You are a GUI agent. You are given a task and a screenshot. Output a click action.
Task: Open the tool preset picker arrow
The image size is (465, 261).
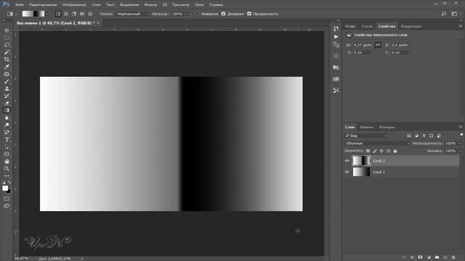(x=16, y=14)
